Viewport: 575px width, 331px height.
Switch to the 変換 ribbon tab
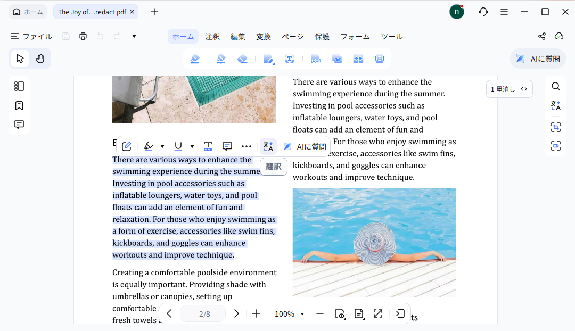(x=263, y=36)
